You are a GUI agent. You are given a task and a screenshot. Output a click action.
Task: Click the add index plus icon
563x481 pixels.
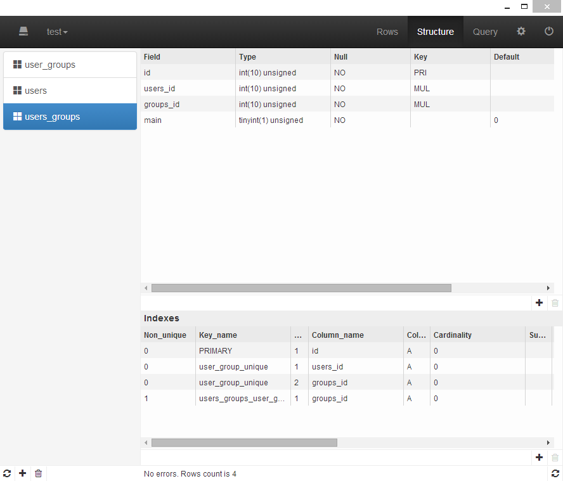click(540, 457)
